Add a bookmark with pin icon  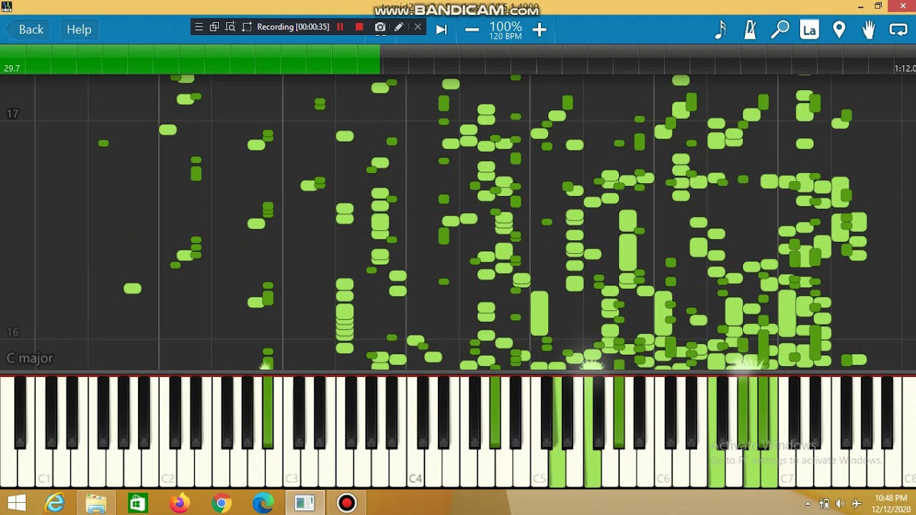[x=839, y=29]
